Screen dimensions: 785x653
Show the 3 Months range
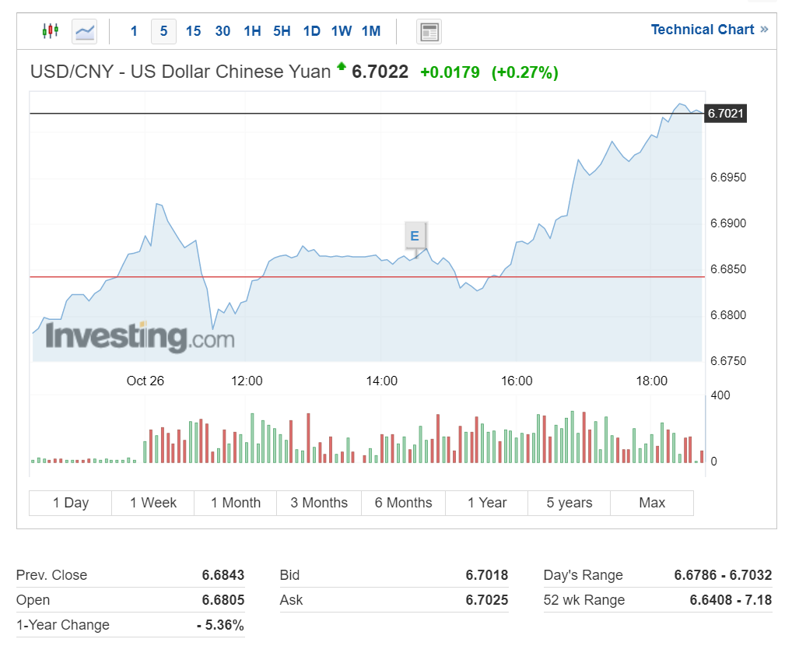coord(319,503)
